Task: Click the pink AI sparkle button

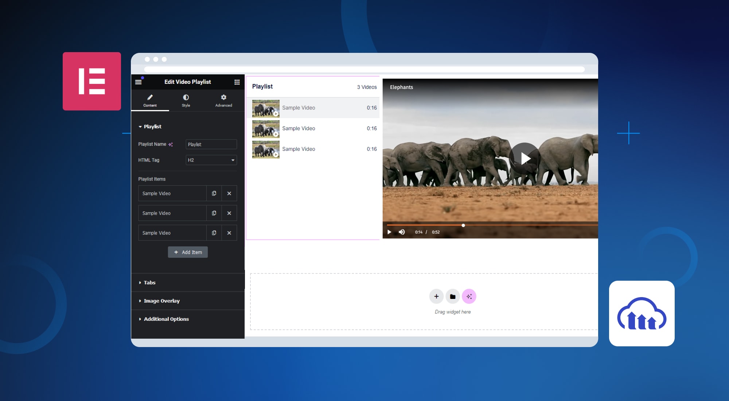Action: 469,296
